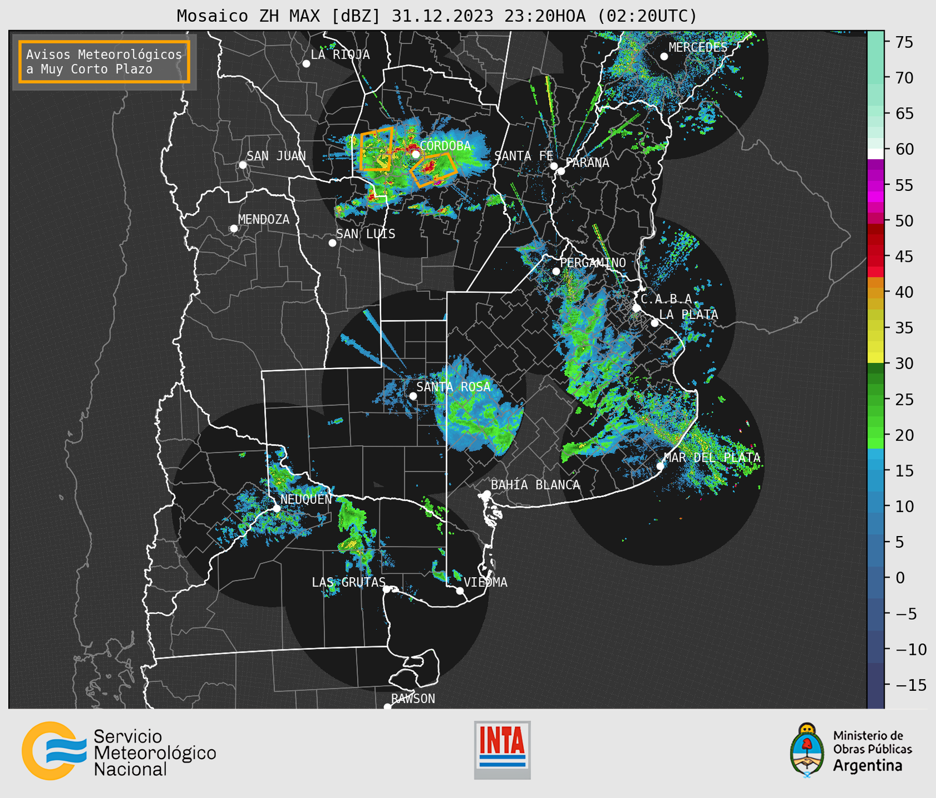This screenshot has height=798, width=936.
Task: Click the MAR DEL PLATA city label
Action: (712, 458)
